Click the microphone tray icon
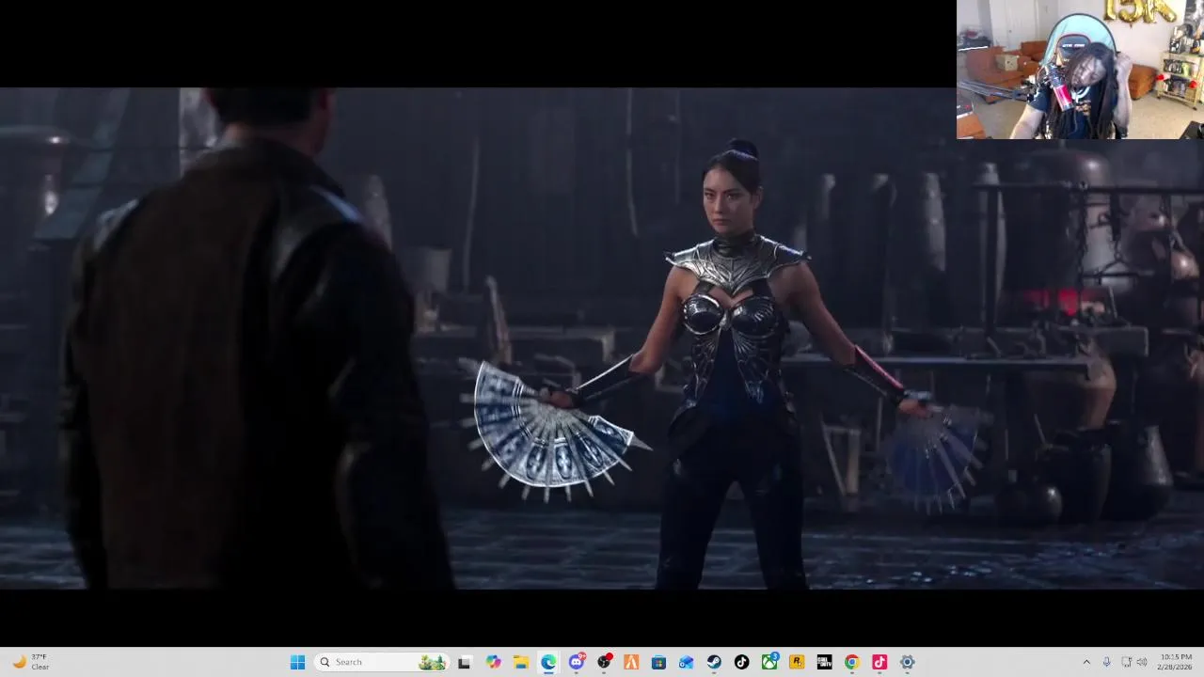 [1106, 662]
